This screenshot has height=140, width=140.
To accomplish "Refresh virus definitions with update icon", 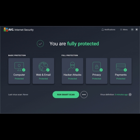I will (x=130, y=95).
